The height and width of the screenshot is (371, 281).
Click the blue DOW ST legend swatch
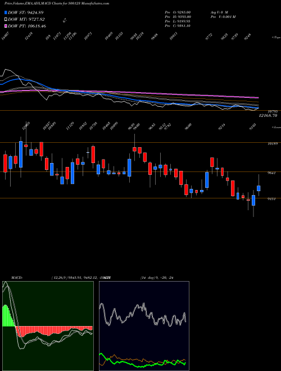6,12
